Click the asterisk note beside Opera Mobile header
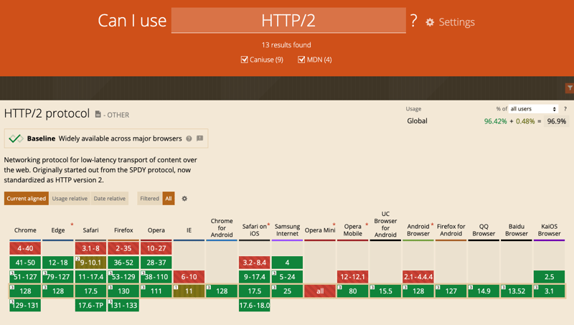The width and height of the screenshot is (574, 325). pyautogui.click(x=367, y=225)
